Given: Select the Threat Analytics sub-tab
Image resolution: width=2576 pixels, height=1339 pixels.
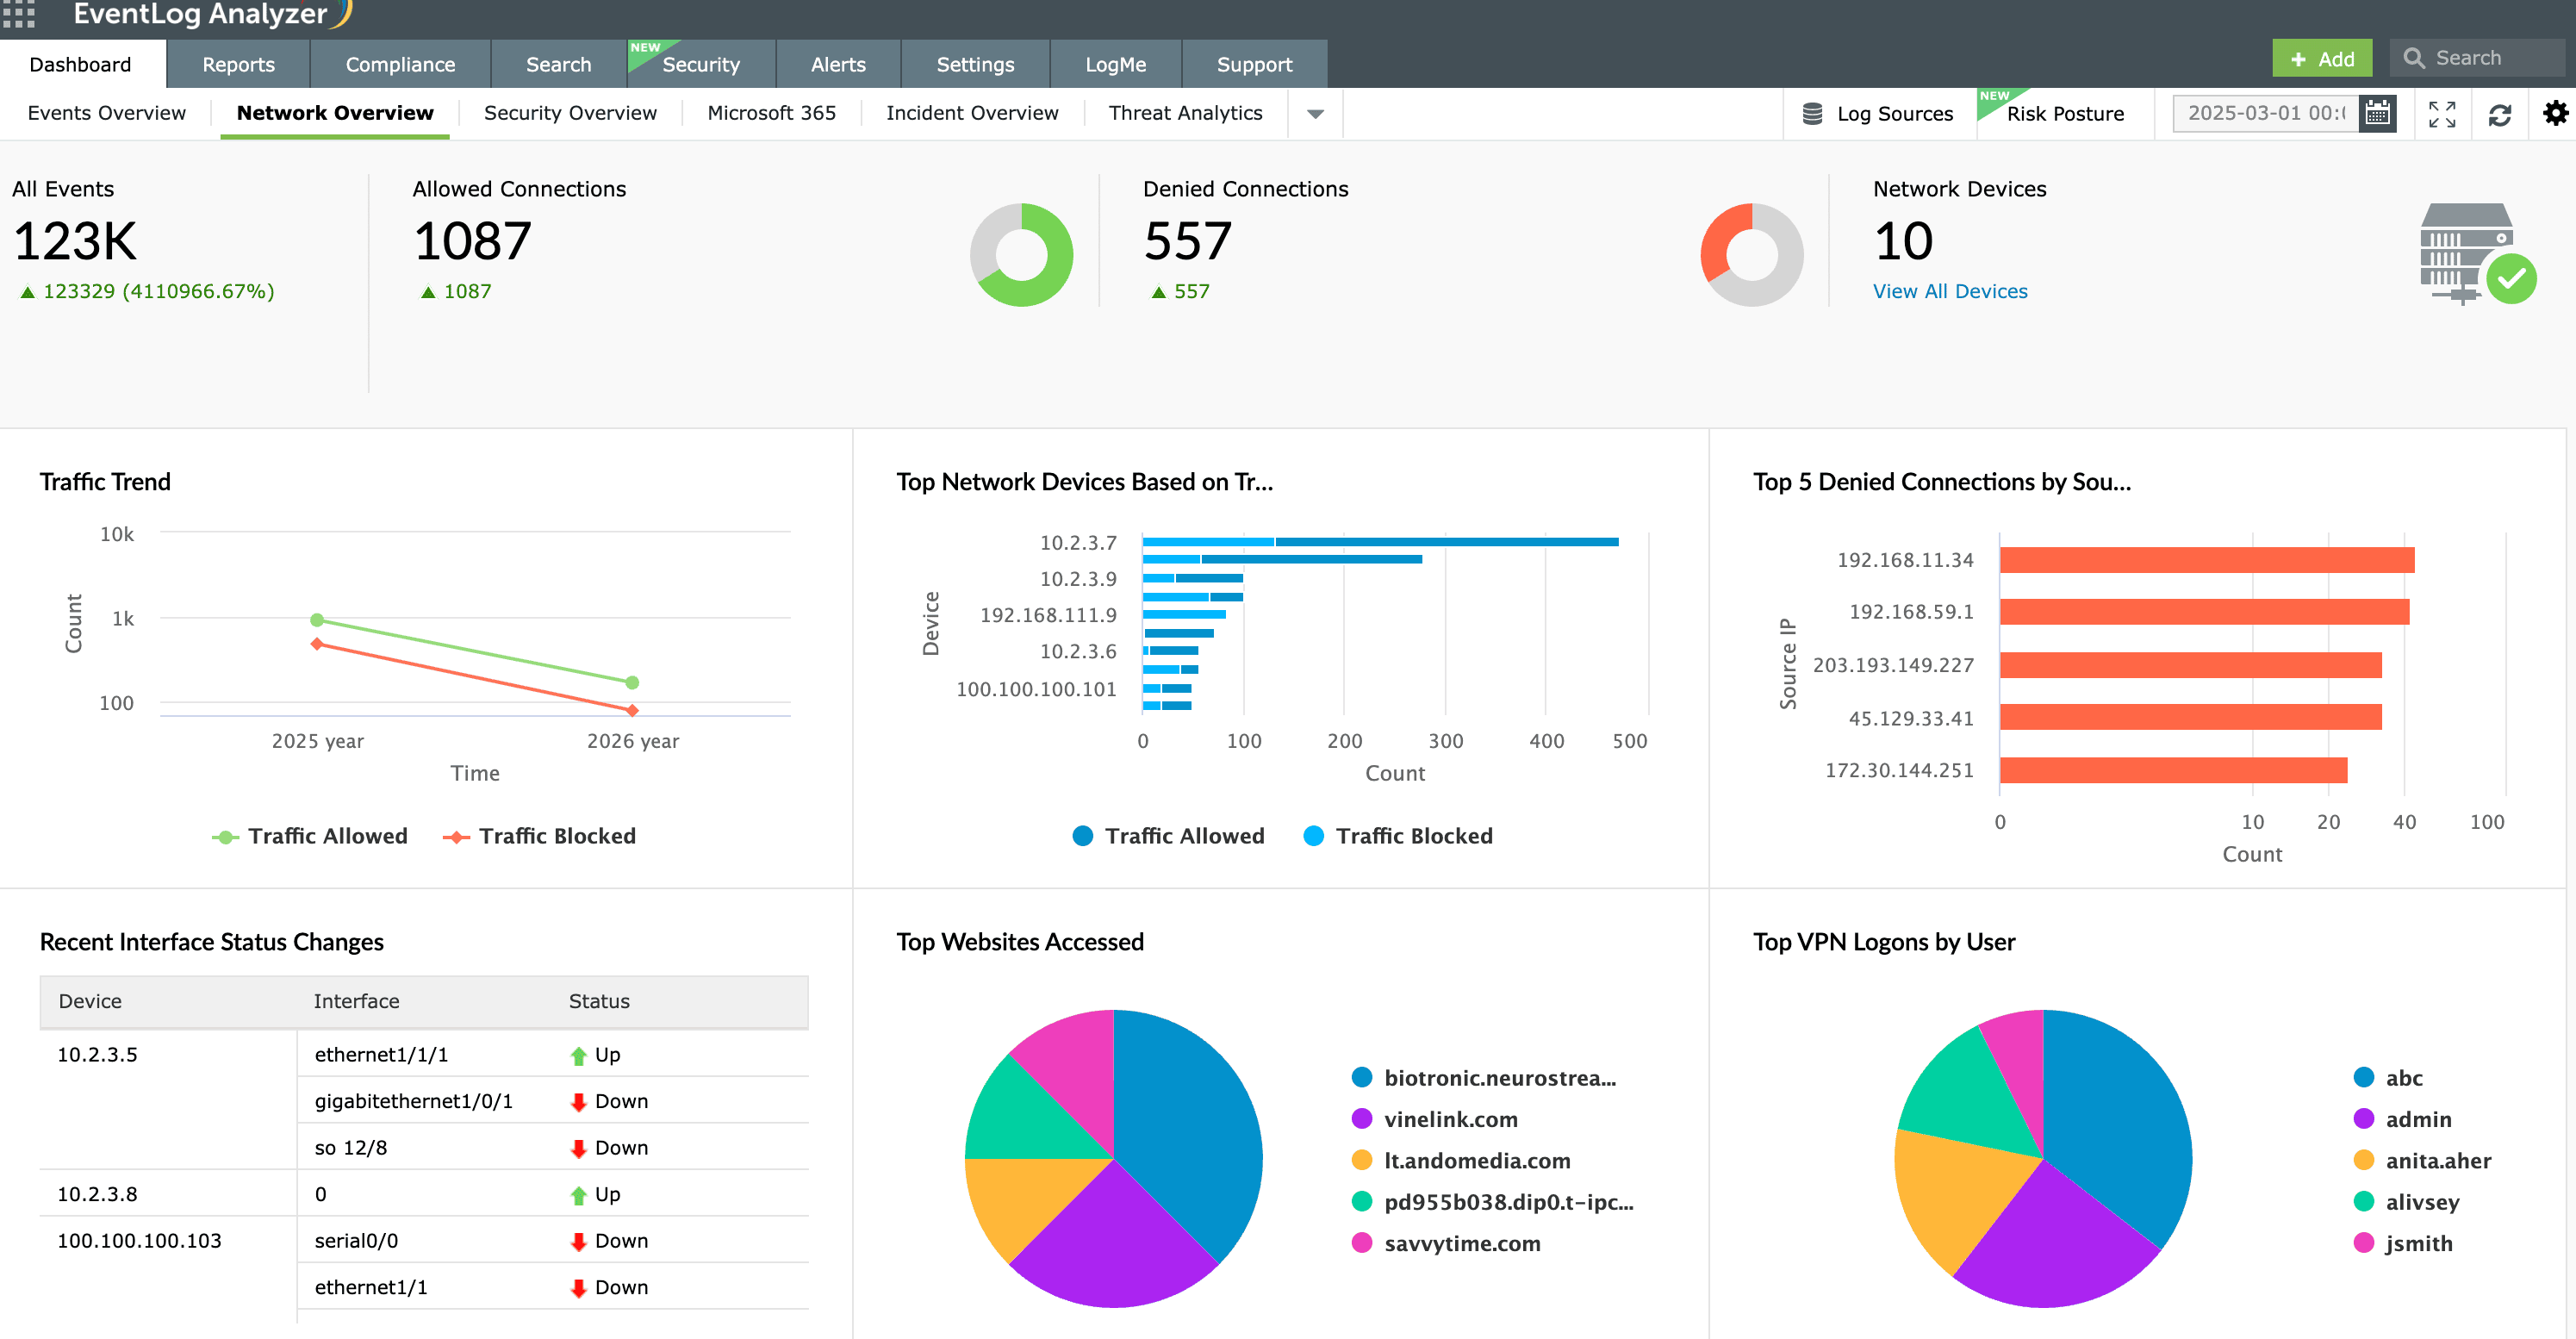Looking at the screenshot, I should pos(1185,113).
